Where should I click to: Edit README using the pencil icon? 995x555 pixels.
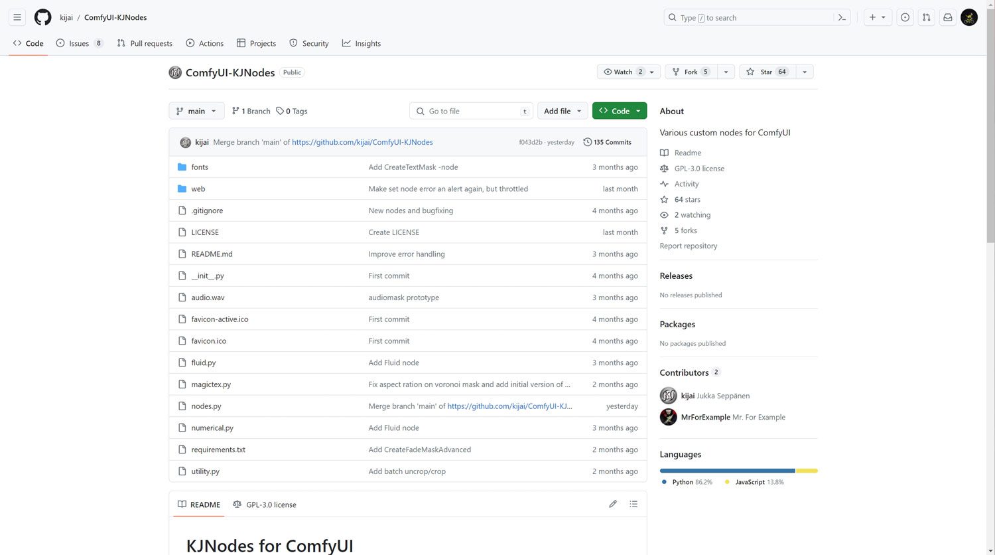(x=613, y=505)
